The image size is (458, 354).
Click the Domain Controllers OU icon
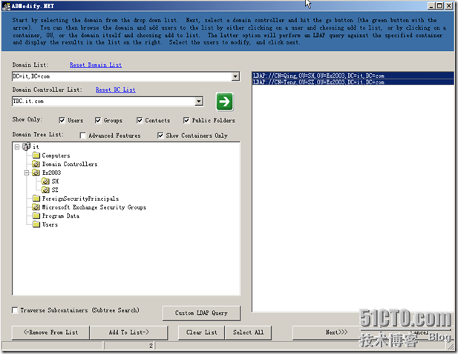pos(36,164)
